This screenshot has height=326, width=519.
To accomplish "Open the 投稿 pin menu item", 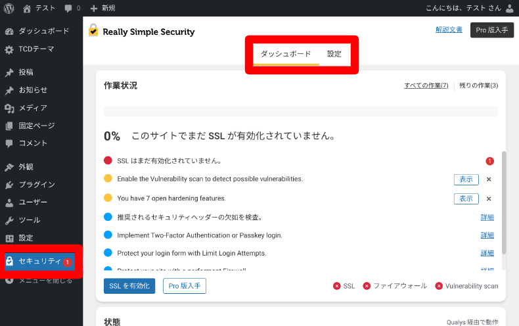I will (26, 72).
